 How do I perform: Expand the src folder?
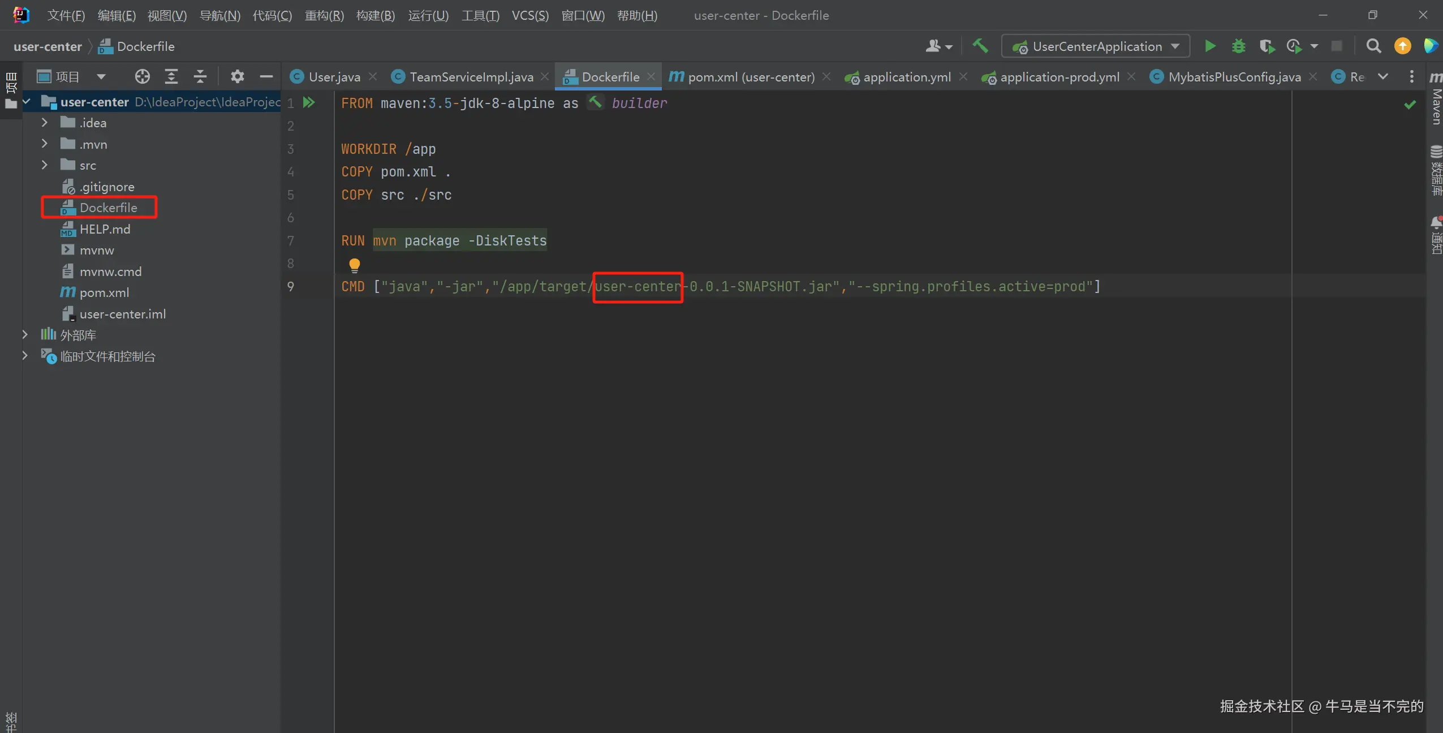coord(45,165)
